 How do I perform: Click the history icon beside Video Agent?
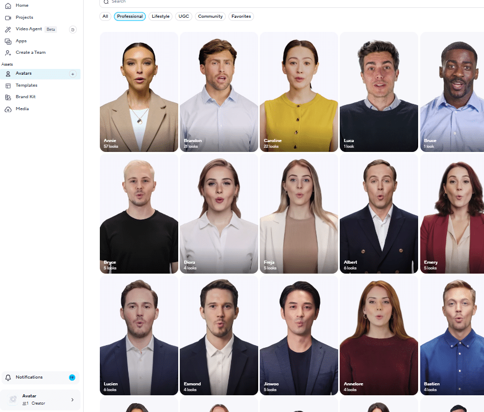(73, 30)
